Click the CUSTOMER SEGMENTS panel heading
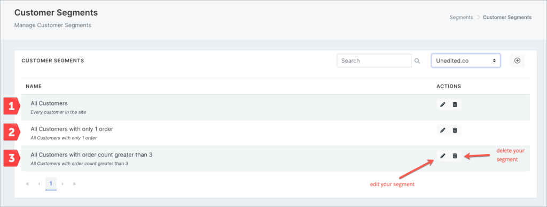Image resolution: width=547 pixels, height=207 pixels. (x=53, y=60)
